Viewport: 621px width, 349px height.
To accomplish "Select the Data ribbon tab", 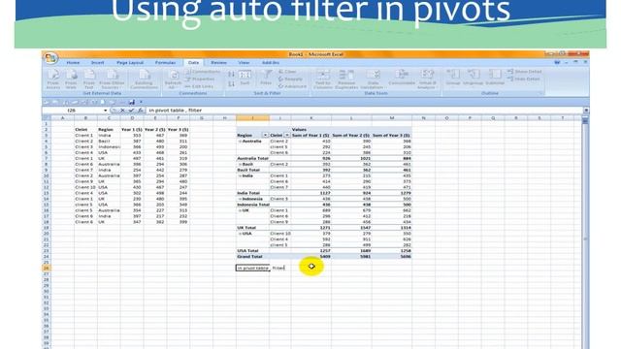I will pos(193,62).
